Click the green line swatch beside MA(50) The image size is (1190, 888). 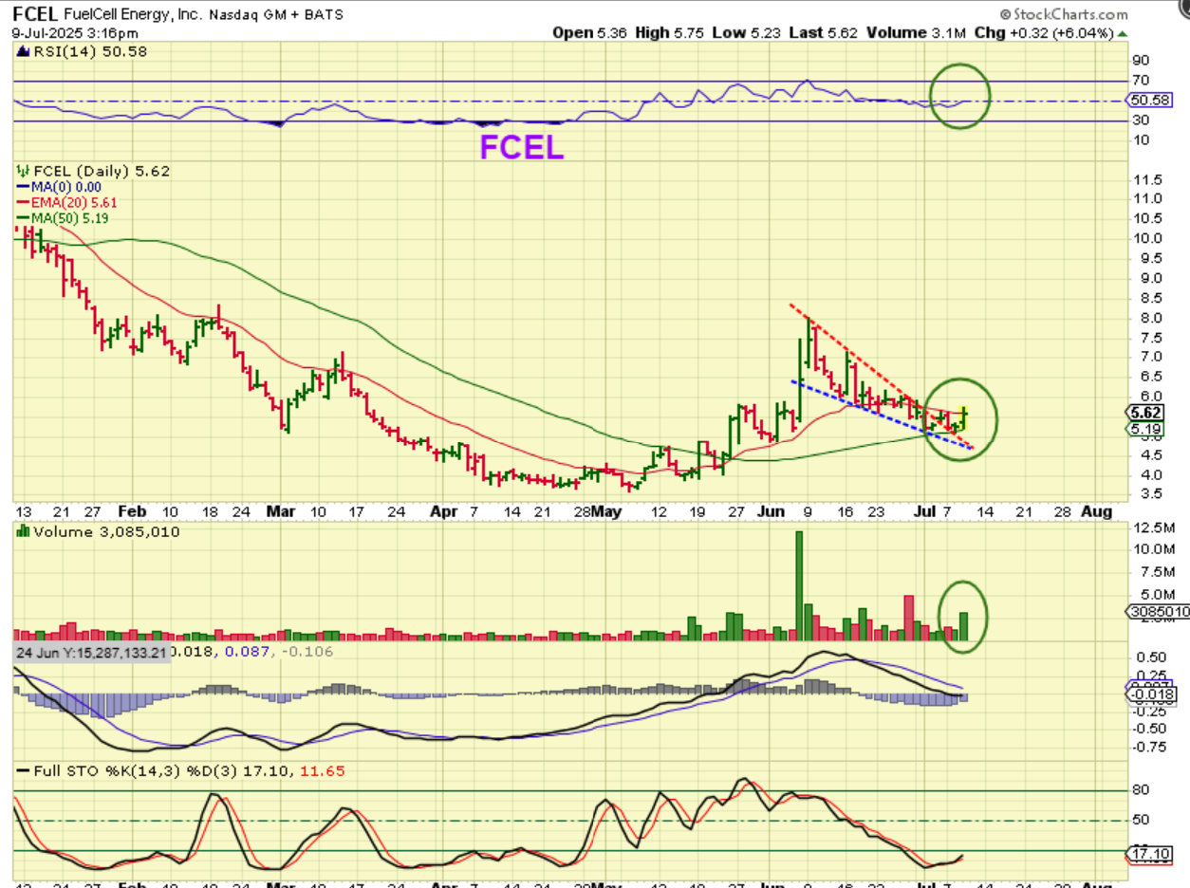(x=24, y=217)
